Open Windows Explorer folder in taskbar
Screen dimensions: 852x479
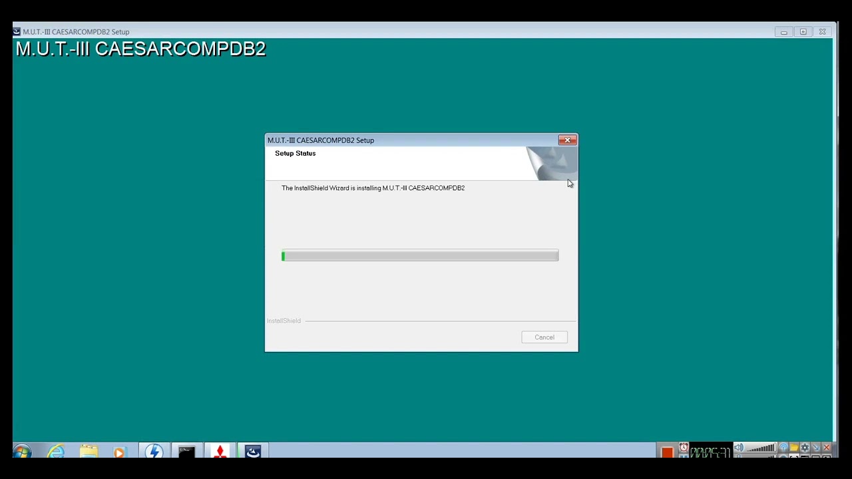click(88, 452)
